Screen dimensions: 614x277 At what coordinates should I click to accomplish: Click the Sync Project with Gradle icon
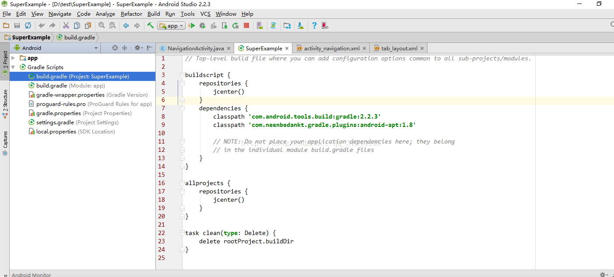pyautogui.click(x=274, y=26)
